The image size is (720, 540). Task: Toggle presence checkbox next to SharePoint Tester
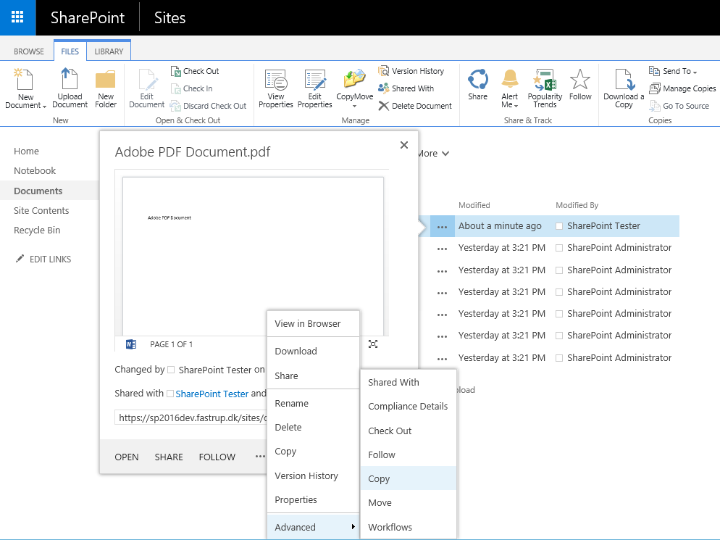point(560,226)
